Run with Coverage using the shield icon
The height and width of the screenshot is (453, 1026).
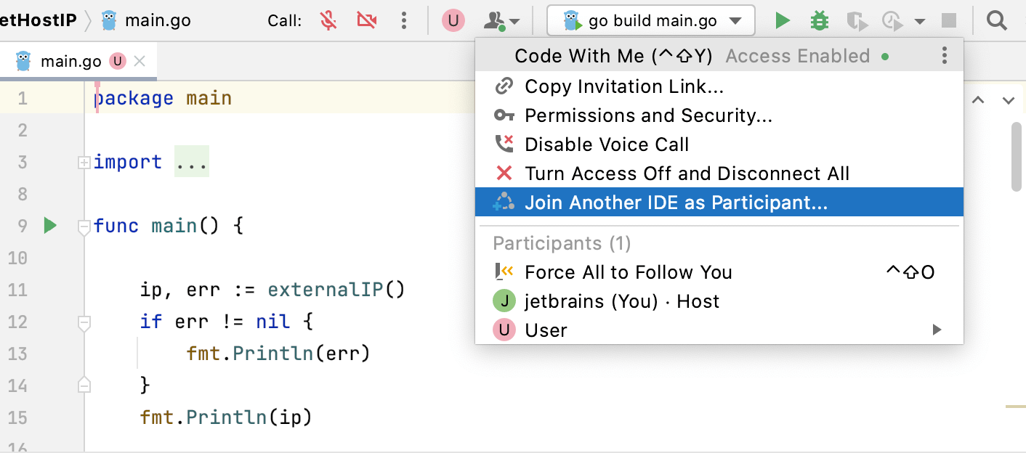point(857,20)
